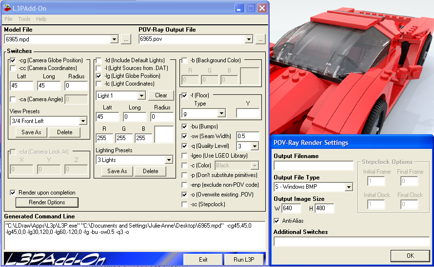Browse for POV-Ray Output File ellipsis button

point(260,39)
